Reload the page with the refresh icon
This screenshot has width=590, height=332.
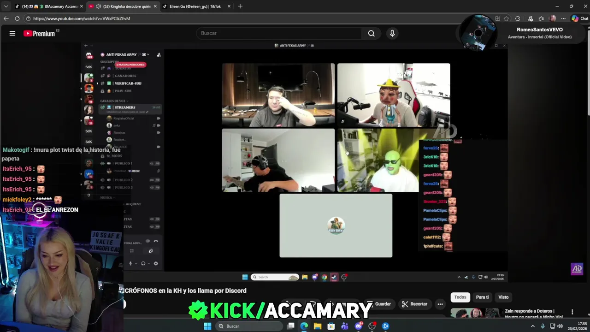(x=17, y=18)
